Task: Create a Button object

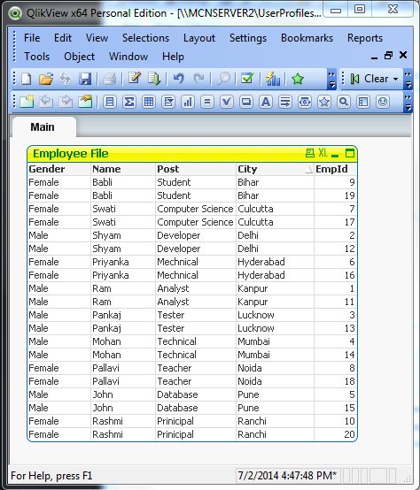Action: pyautogui.click(x=246, y=102)
